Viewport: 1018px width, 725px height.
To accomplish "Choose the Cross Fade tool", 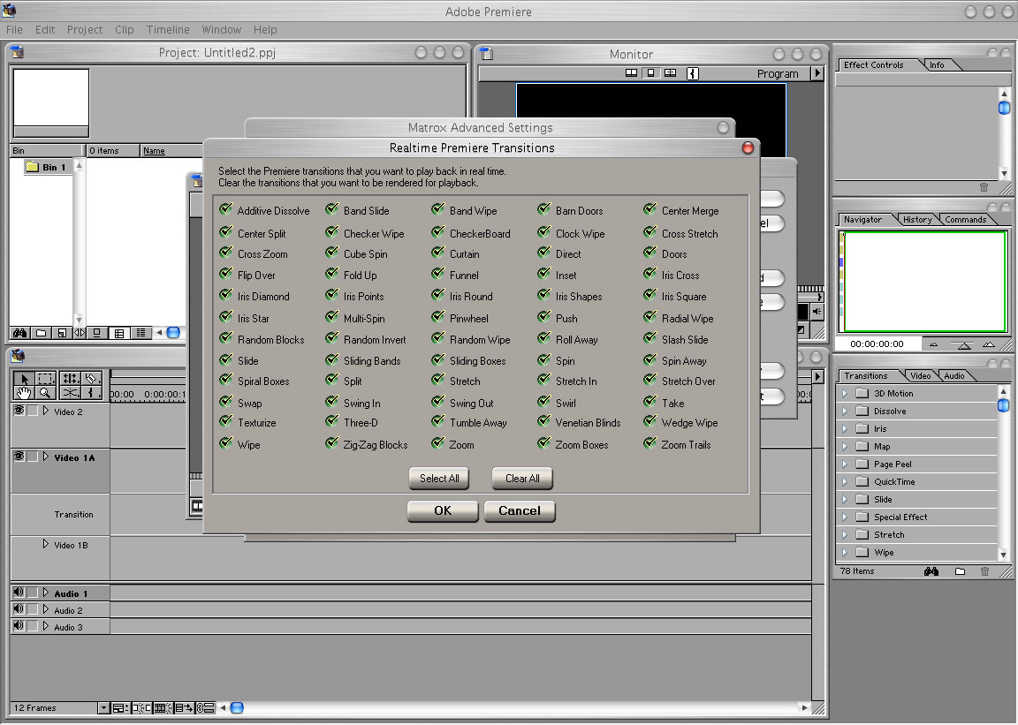I will [x=70, y=393].
